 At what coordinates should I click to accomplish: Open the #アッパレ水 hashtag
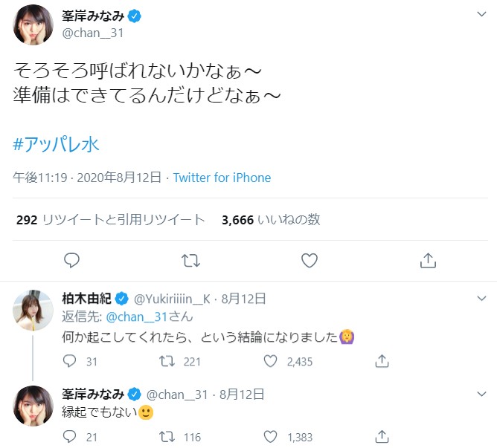coord(56,144)
